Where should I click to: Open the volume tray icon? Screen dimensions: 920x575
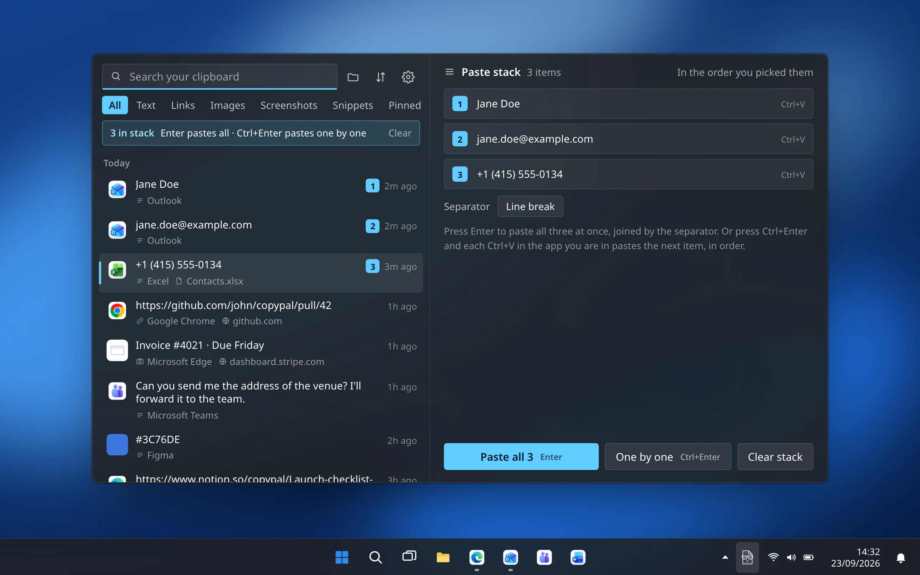[x=791, y=557]
